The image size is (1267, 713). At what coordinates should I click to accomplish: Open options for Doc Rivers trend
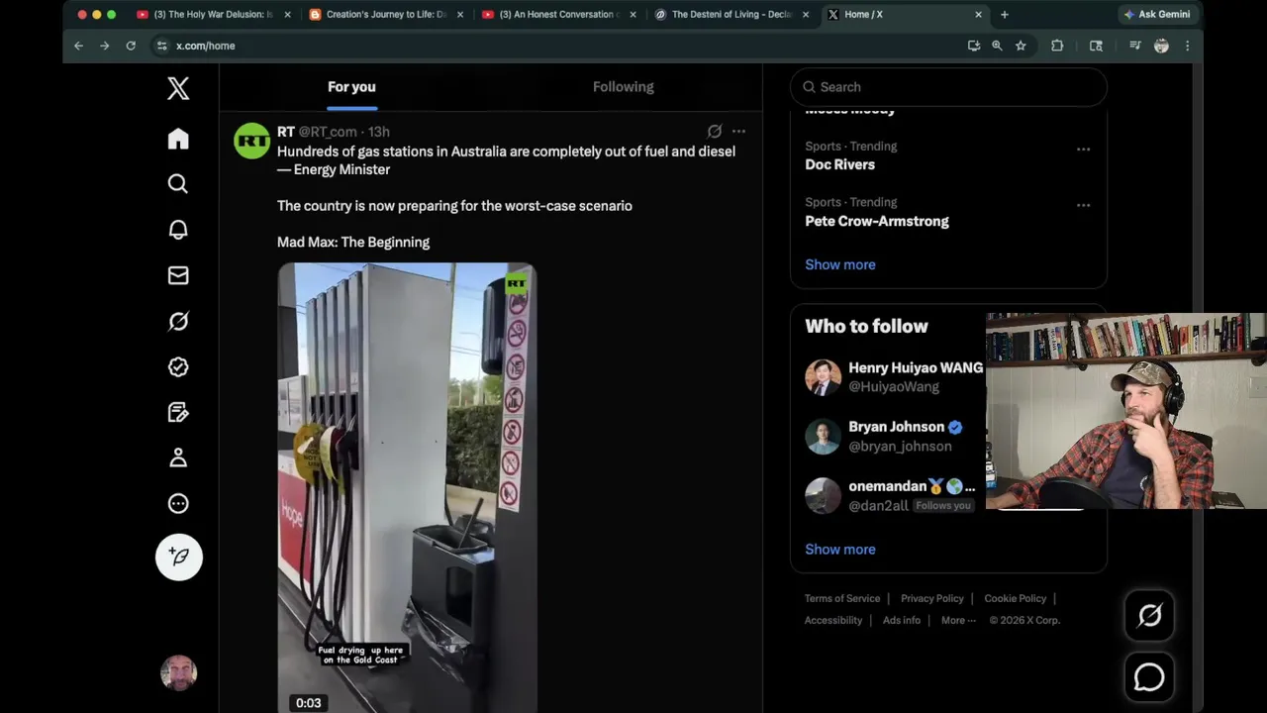pos(1083,150)
